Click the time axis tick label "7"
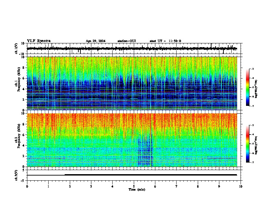271x209 pixels. point(177,186)
